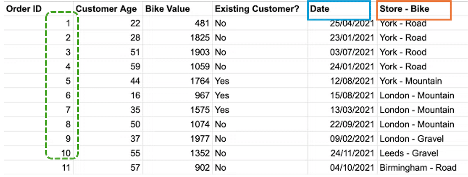Select the date cell 25/04/2021
Screen dimensions: 468x177
342,23
